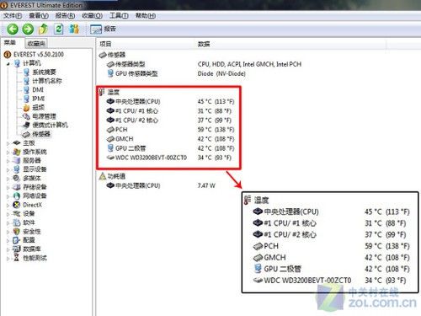Click the green Back arrow button
This screenshot has width=421, height=316.
(x=13, y=29)
